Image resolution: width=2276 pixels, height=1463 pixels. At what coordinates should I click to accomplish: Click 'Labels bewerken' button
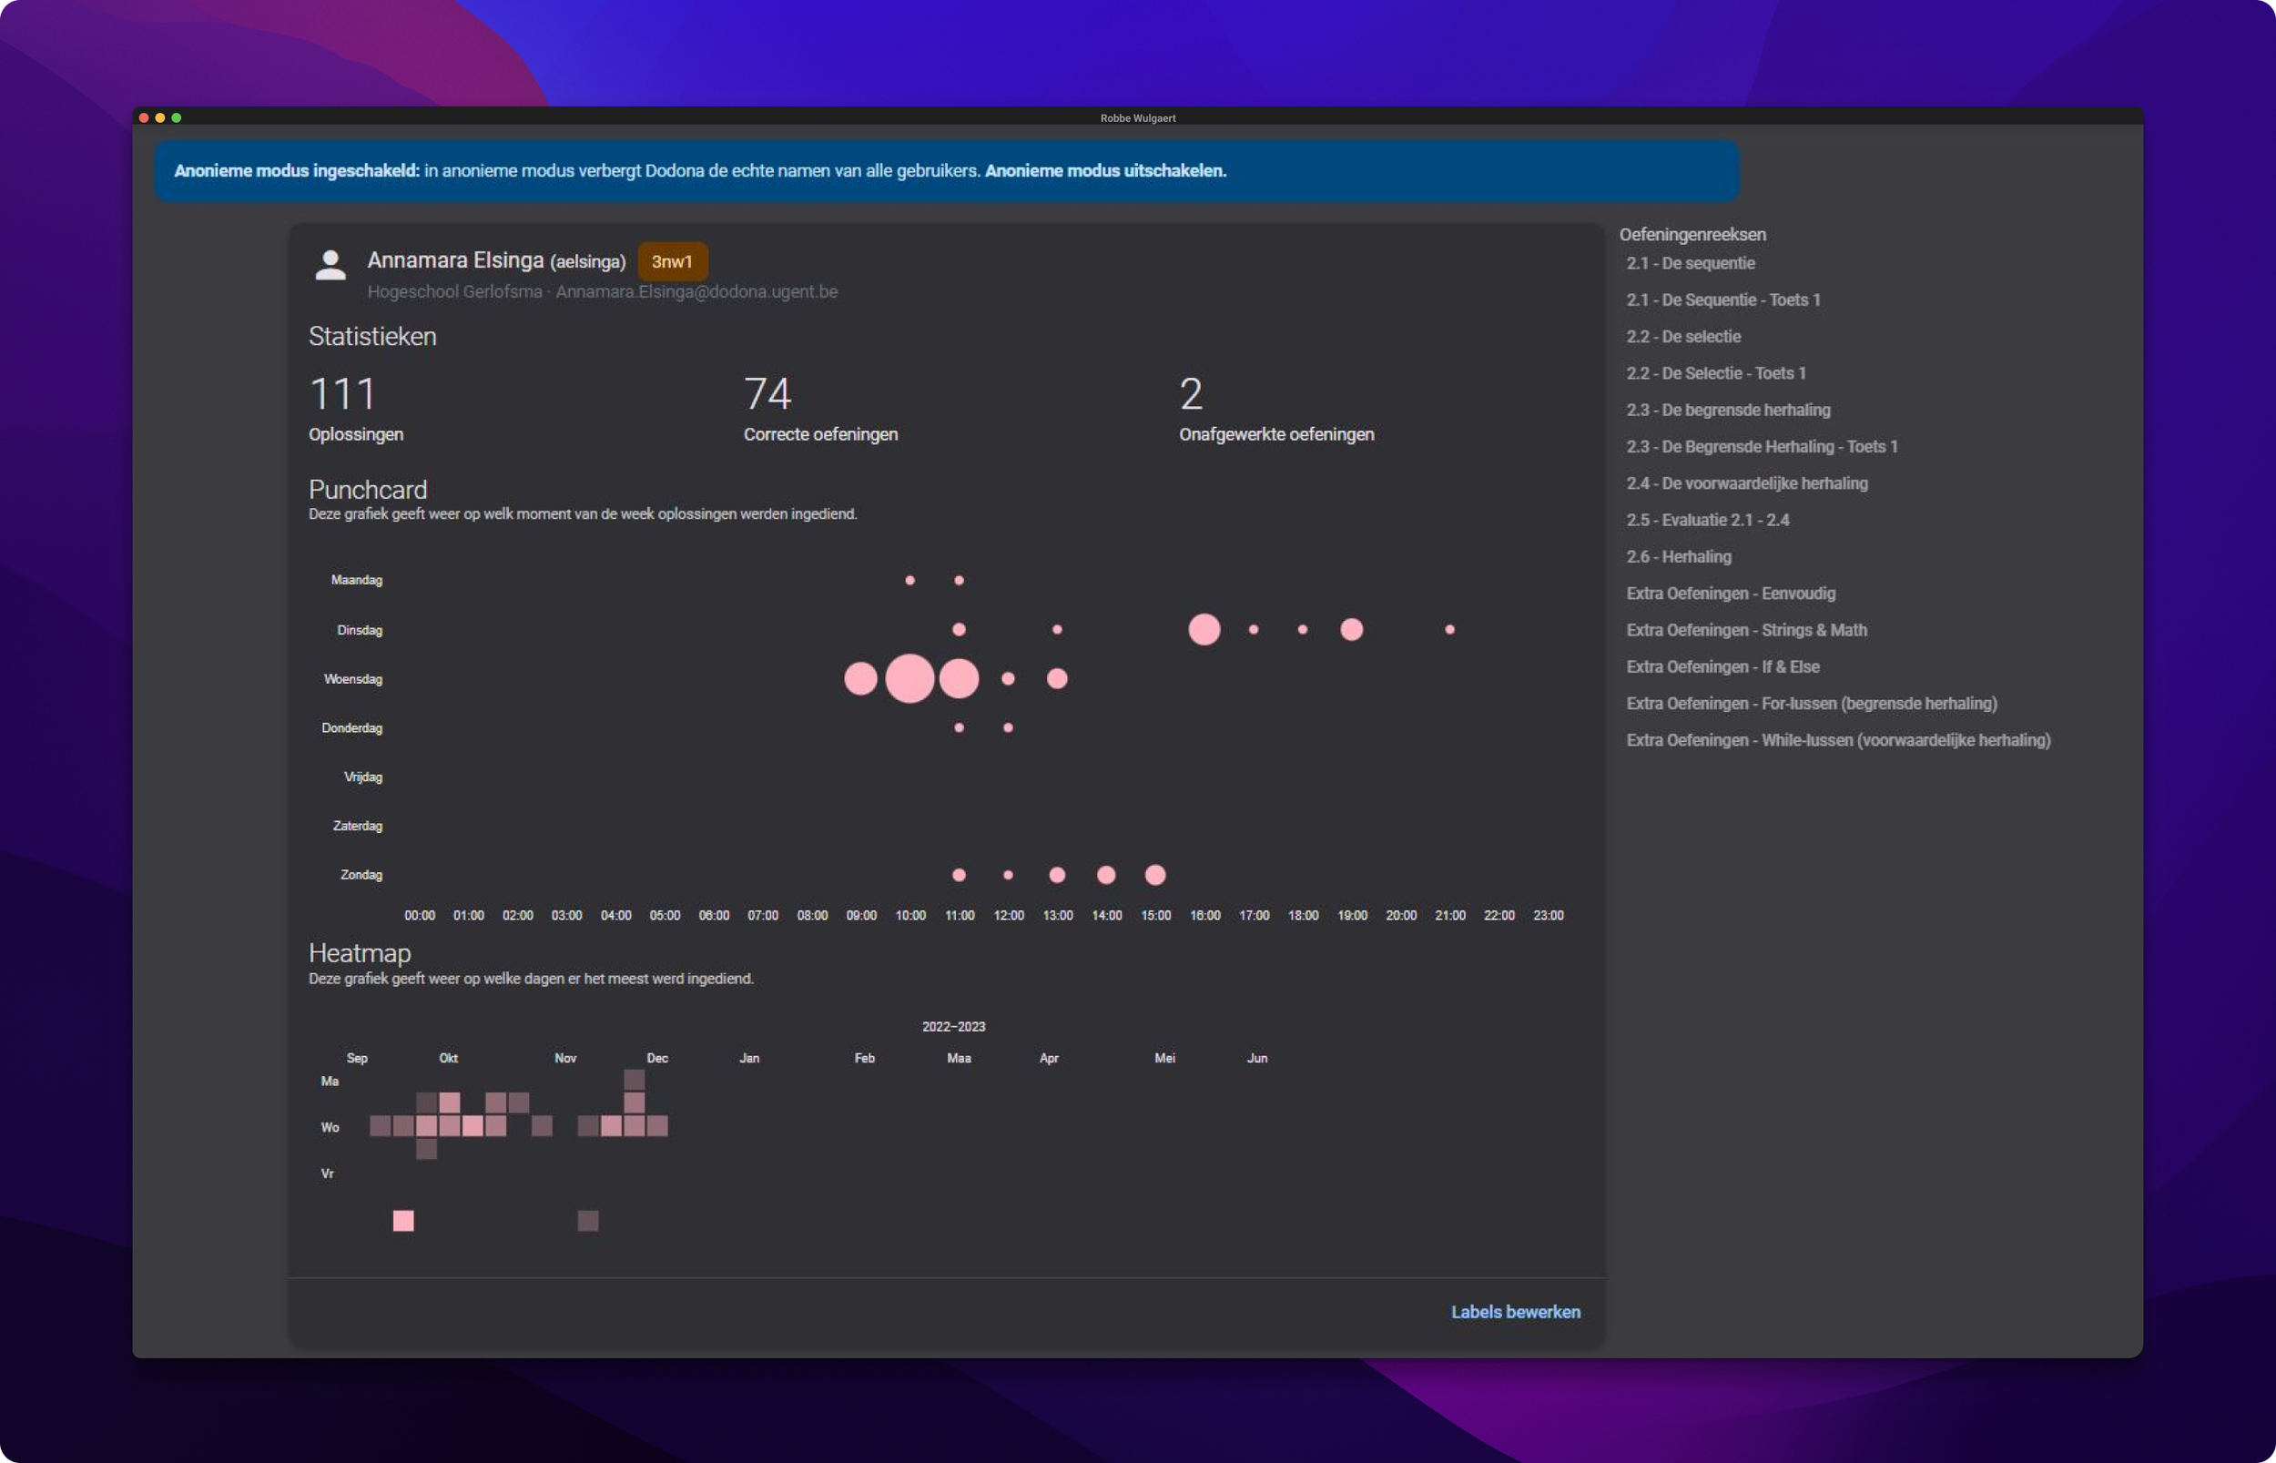point(1515,1312)
